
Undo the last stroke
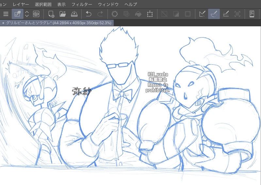click(x=89, y=14)
